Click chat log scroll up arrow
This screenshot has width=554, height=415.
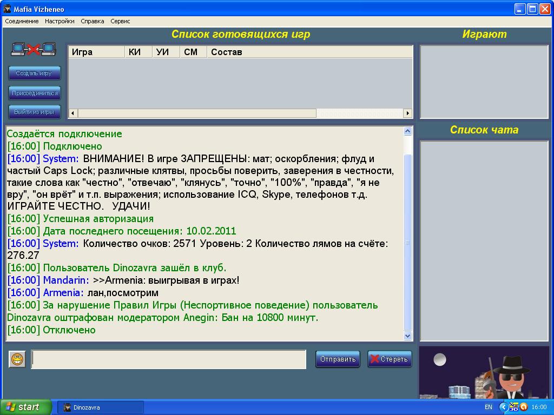point(407,131)
